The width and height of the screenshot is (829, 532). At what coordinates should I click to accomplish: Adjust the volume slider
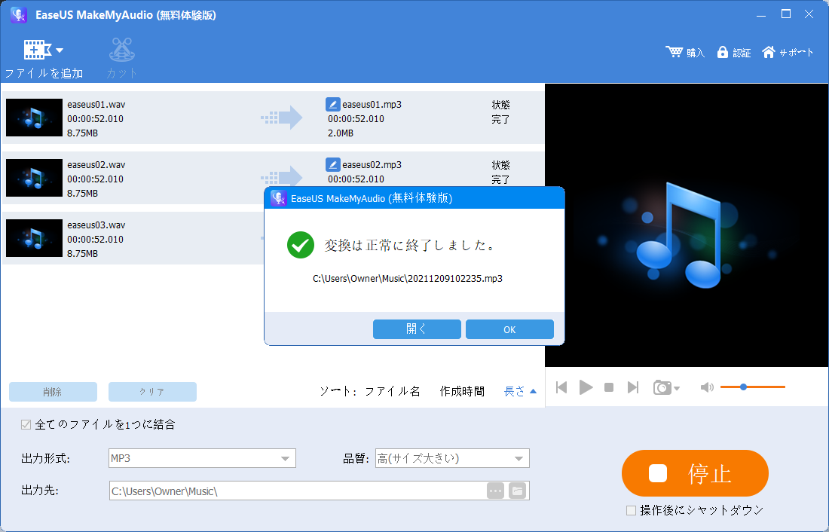[752, 387]
